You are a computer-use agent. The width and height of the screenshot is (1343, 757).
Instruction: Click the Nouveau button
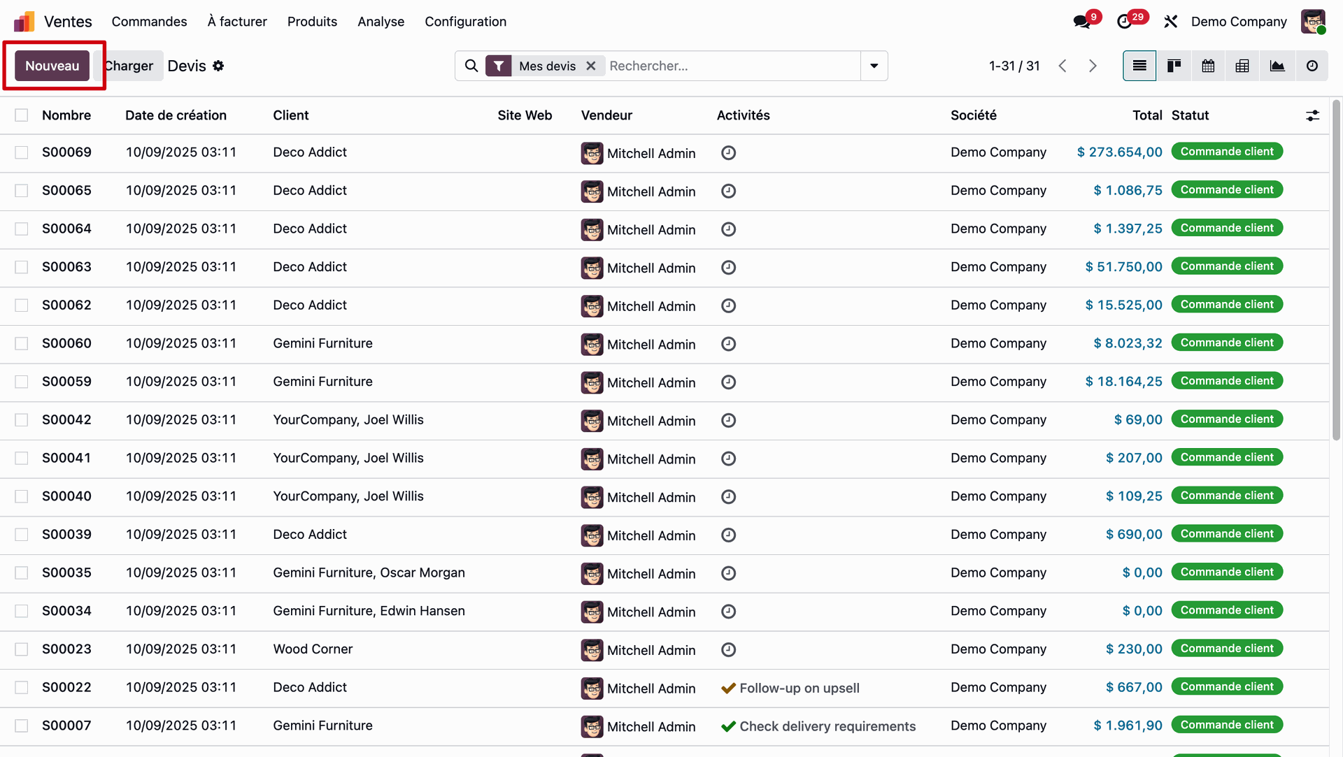coord(52,66)
